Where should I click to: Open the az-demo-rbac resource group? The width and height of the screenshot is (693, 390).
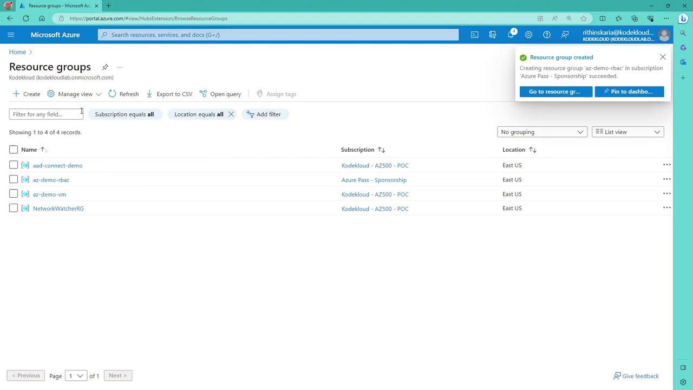[x=51, y=180]
